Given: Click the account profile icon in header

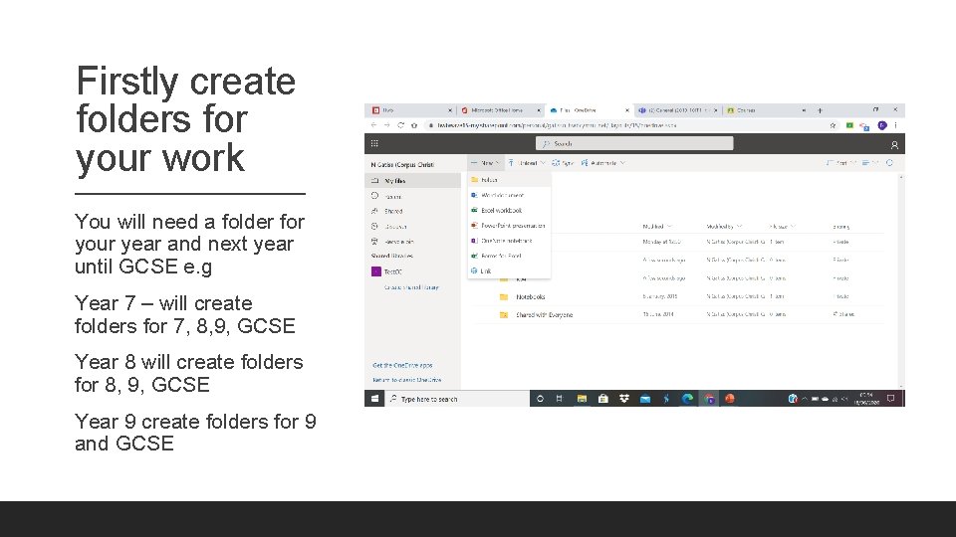Looking at the screenshot, I should 894,145.
